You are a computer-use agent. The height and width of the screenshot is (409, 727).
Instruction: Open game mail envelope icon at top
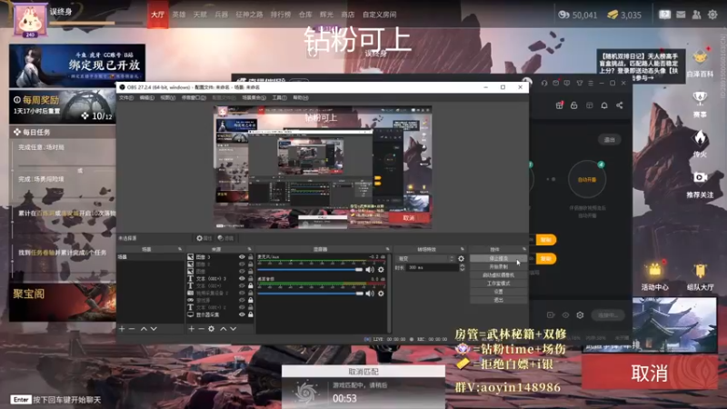681,15
